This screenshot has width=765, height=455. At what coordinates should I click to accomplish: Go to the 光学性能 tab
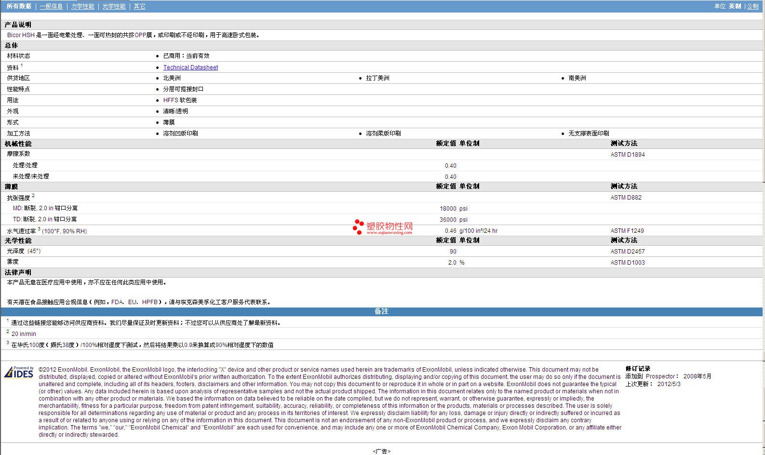point(114,6)
